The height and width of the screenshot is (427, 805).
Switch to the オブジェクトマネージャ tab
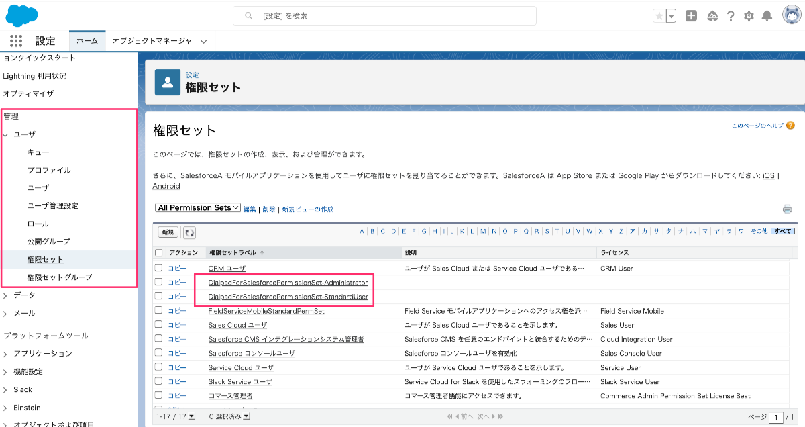[x=151, y=41]
